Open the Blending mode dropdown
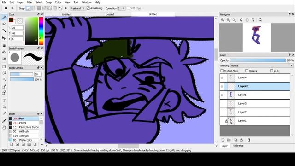The height and width of the screenshot is (166, 295). pos(262,65)
